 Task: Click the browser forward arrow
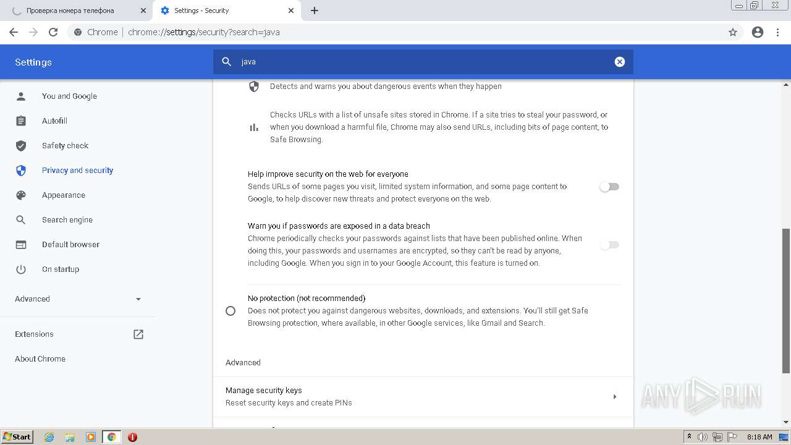[33, 32]
